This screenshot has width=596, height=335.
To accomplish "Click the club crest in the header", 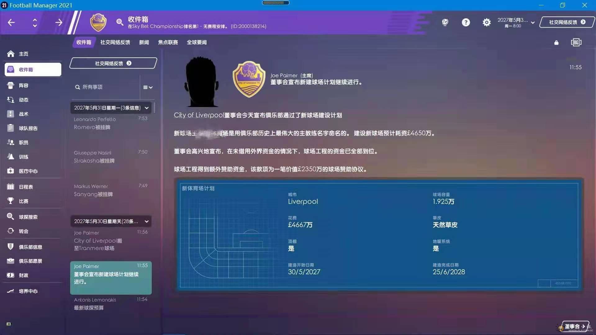I will pos(98,22).
